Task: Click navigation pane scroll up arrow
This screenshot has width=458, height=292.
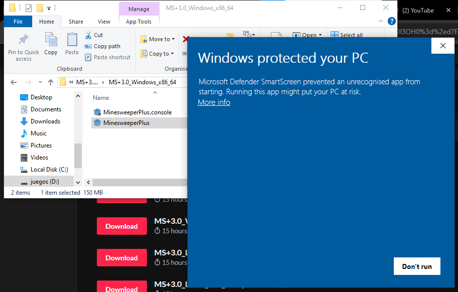Action: click(78, 96)
